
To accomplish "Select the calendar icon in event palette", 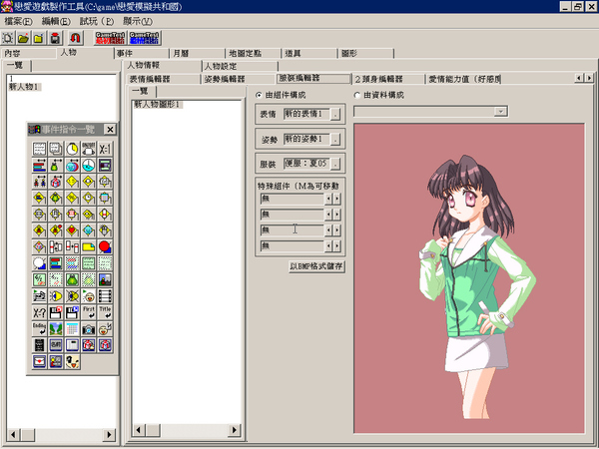I will (72, 328).
